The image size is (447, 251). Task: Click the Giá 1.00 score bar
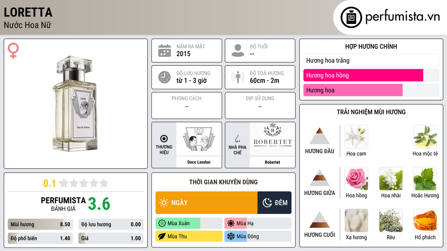111,238
